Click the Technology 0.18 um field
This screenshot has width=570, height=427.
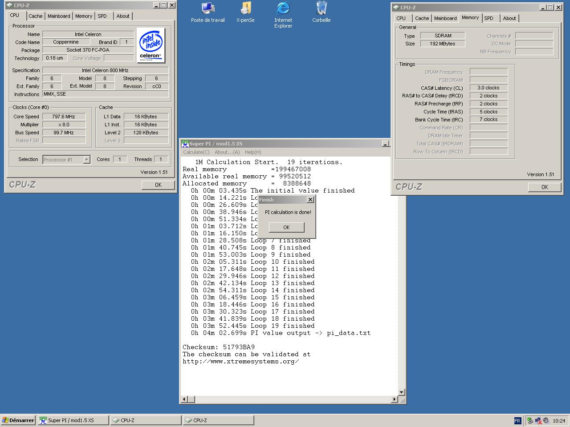pyautogui.click(x=55, y=58)
